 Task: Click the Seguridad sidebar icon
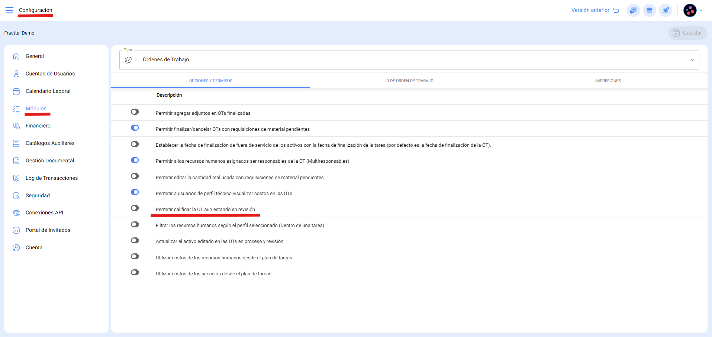[16, 195]
